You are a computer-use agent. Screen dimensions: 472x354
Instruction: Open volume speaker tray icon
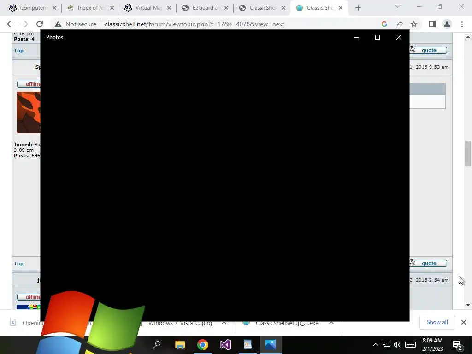pos(397,345)
